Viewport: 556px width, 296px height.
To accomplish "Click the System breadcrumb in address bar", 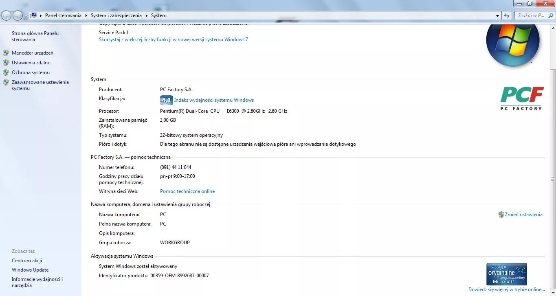I will [158, 15].
